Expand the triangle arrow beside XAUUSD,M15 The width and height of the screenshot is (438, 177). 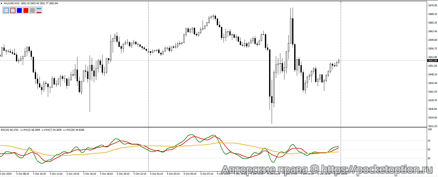(x=2, y=3)
